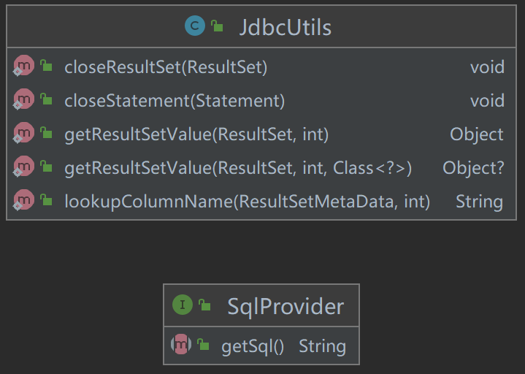Image resolution: width=525 pixels, height=374 pixels.
Task: Click the Object? return type label
Action: point(473,168)
